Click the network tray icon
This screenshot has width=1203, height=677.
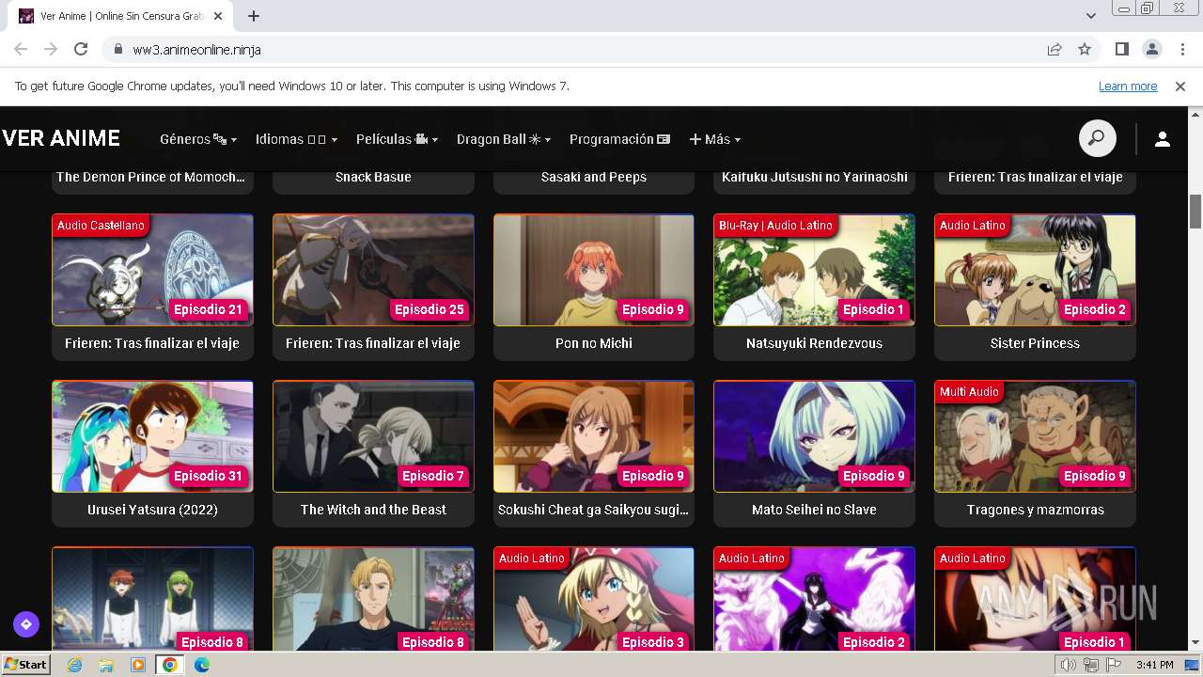[x=1090, y=665]
